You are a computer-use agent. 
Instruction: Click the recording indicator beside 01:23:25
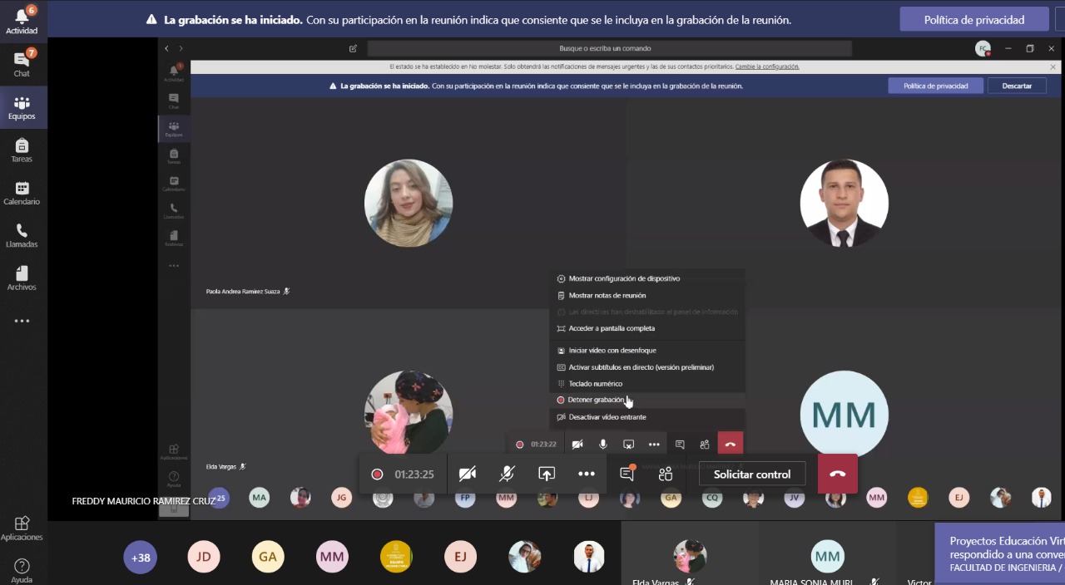[x=377, y=474]
